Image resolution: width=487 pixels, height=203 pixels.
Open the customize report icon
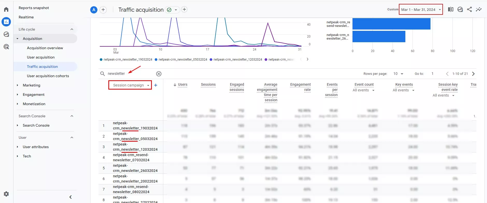coord(460,9)
